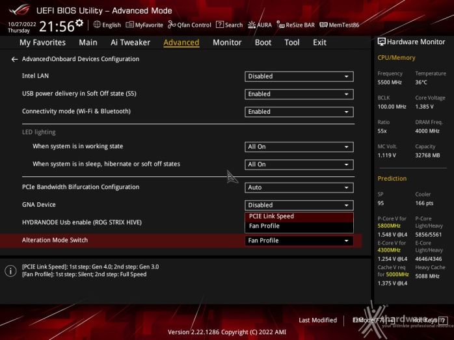454x340 pixels.
Task: Select the GNA Device label
Action: pos(39,205)
